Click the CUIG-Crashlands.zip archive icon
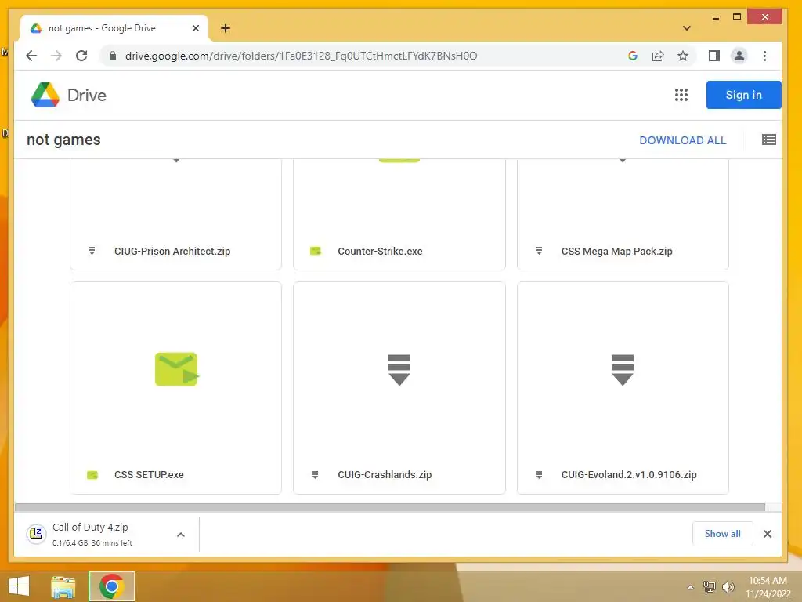802x602 pixels. (x=399, y=370)
